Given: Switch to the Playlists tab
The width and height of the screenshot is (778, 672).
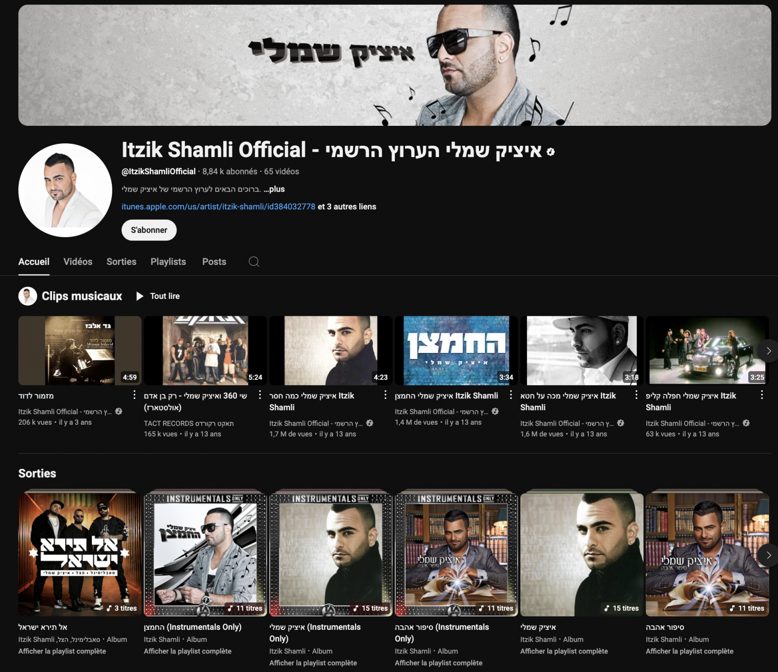Looking at the screenshot, I should pyautogui.click(x=168, y=261).
